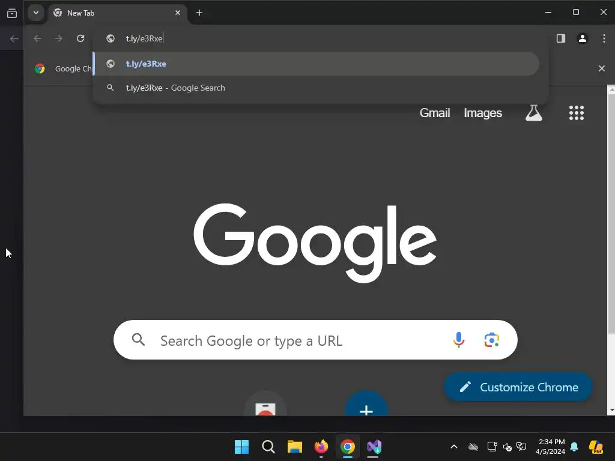615x461 pixels.
Task: Click the Google logo
Action: click(315, 243)
